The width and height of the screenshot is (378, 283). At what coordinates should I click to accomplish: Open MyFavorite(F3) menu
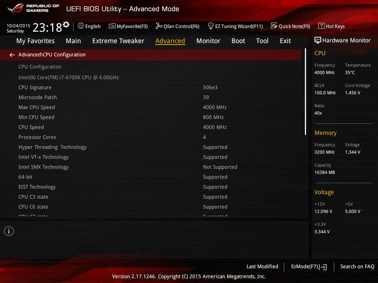coord(128,26)
